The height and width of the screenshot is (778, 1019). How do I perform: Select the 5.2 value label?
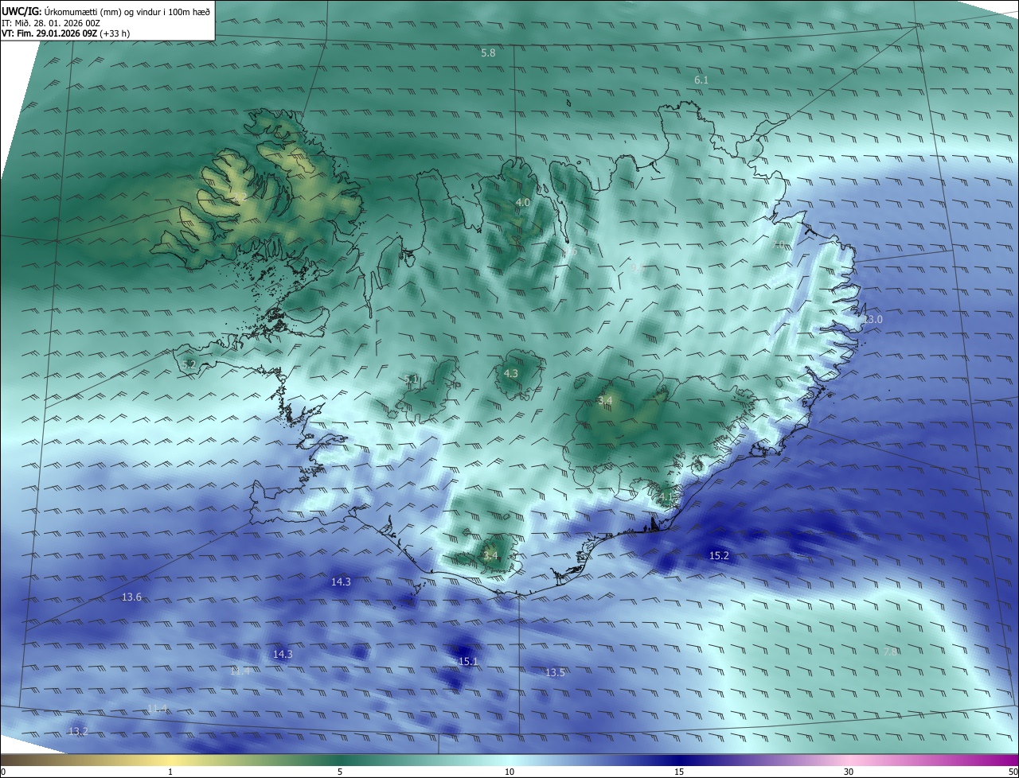pos(189,364)
